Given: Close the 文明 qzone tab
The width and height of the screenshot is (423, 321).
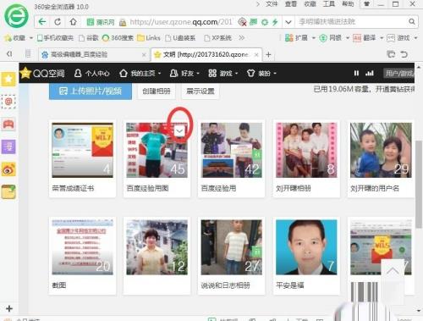Looking at the screenshot, I should click(256, 55).
